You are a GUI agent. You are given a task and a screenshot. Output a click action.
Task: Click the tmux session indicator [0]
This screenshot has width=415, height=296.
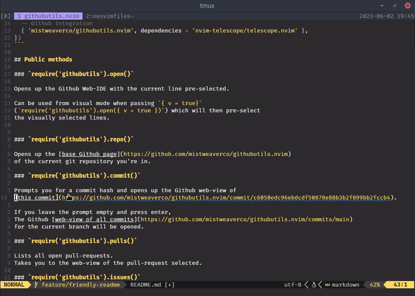pyautogui.click(x=6, y=16)
